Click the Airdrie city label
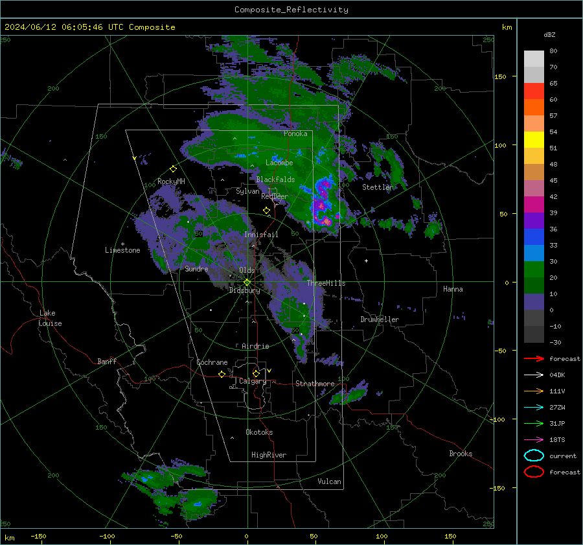Image resolution: width=583 pixels, height=545 pixels. (x=255, y=346)
